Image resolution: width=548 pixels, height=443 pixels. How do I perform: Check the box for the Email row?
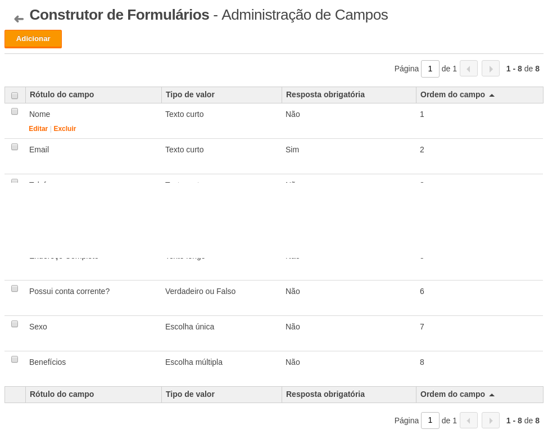[15, 147]
